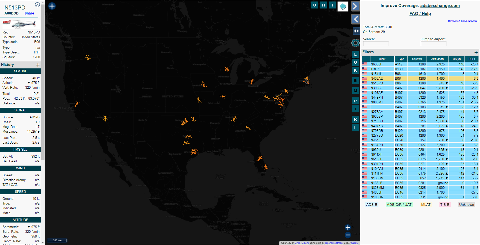Toggle the U map button
The image size is (480, 245).
pos(314,5)
